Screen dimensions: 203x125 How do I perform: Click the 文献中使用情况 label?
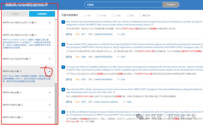pyautogui.click(x=70, y=15)
